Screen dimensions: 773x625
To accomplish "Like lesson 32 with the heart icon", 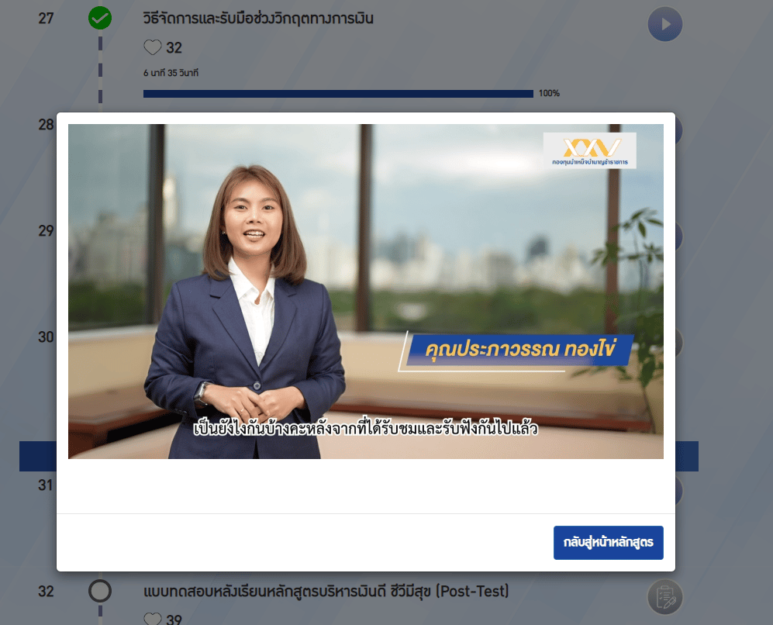I will [x=152, y=619].
